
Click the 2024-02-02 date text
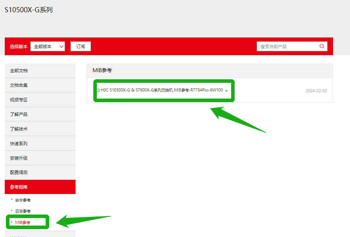(316, 91)
